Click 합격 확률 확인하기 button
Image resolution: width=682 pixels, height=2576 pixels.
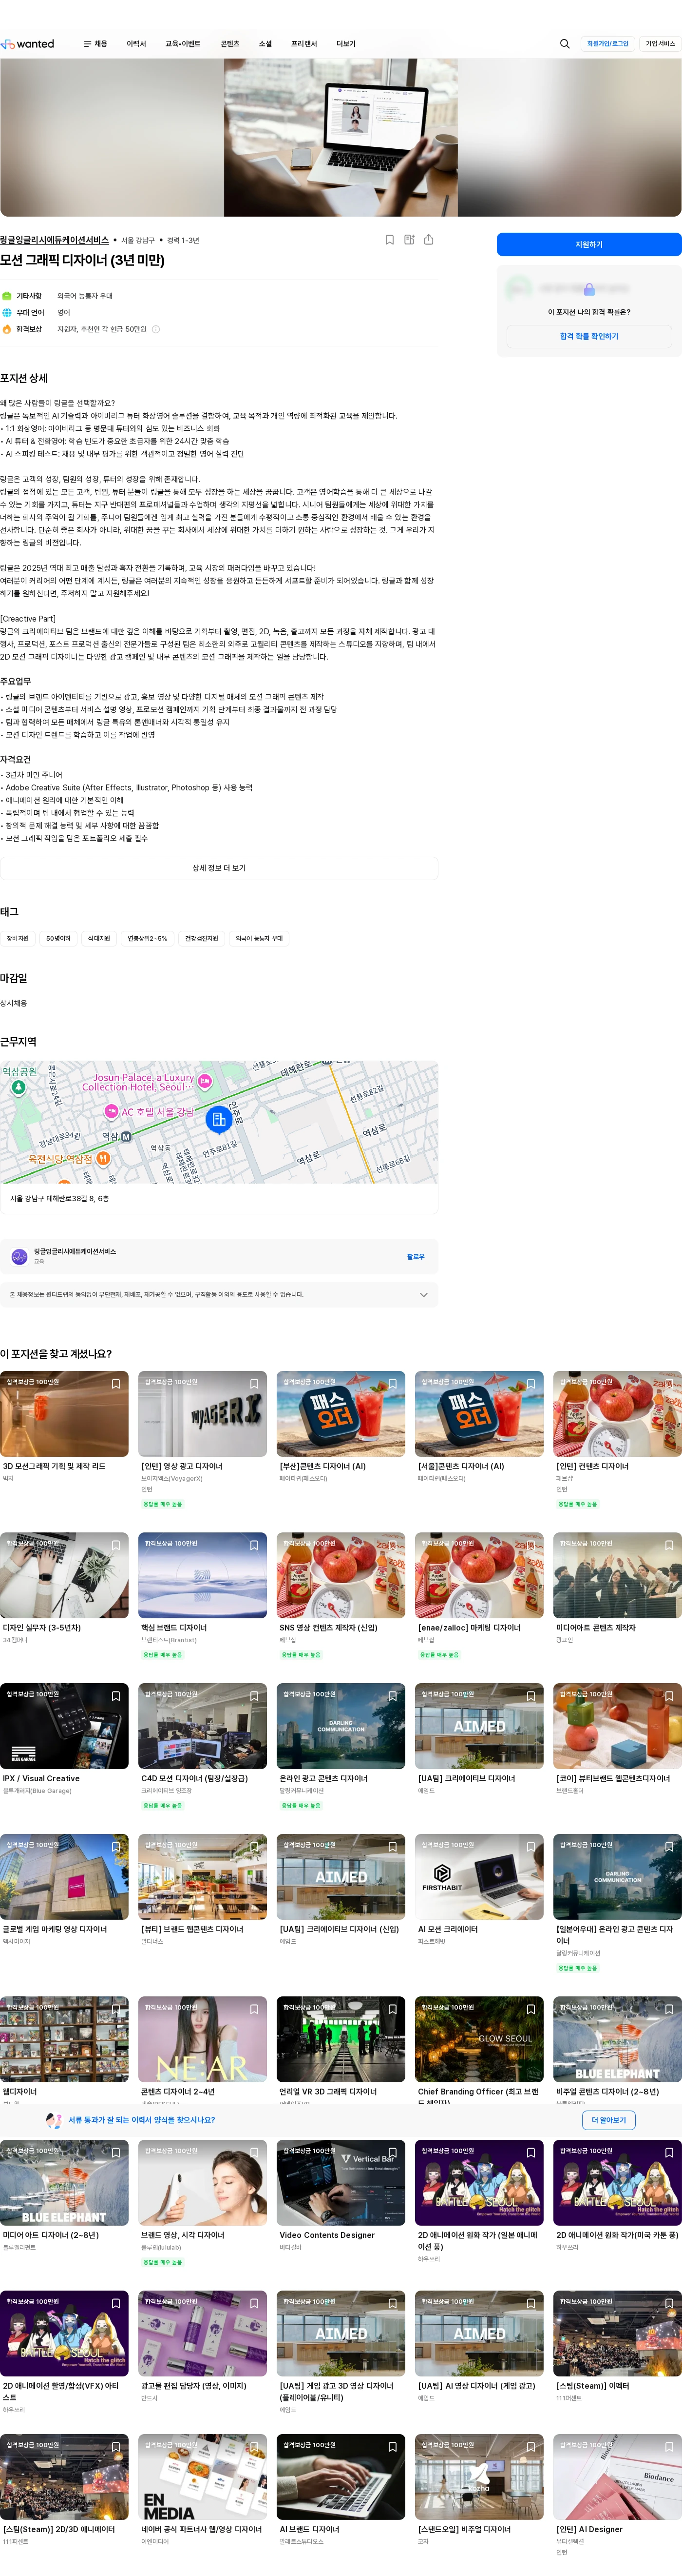589,336
